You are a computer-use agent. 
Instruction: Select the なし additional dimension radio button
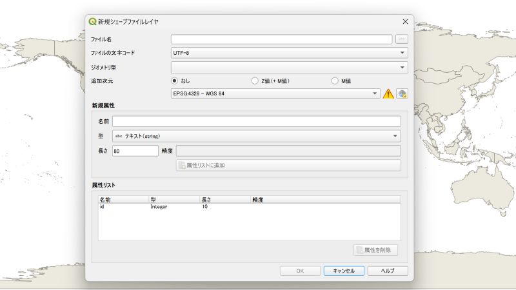tap(174, 81)
